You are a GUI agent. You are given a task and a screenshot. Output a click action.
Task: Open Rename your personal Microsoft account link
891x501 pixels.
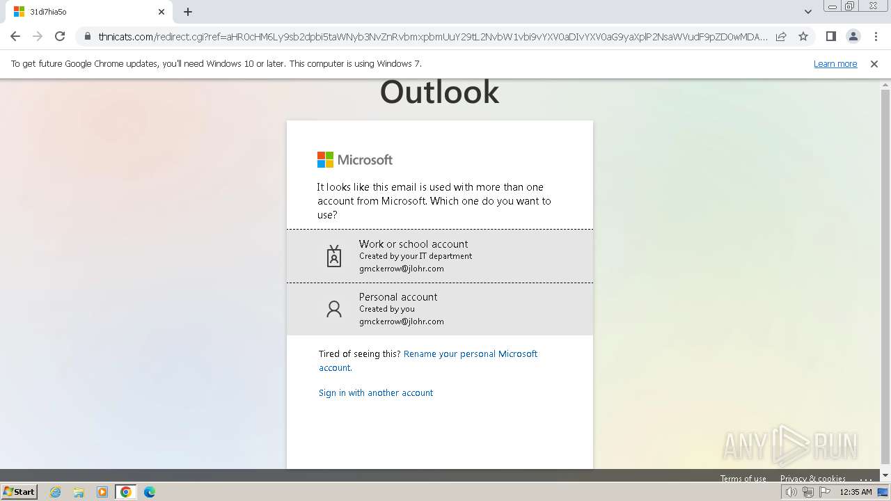428,360
